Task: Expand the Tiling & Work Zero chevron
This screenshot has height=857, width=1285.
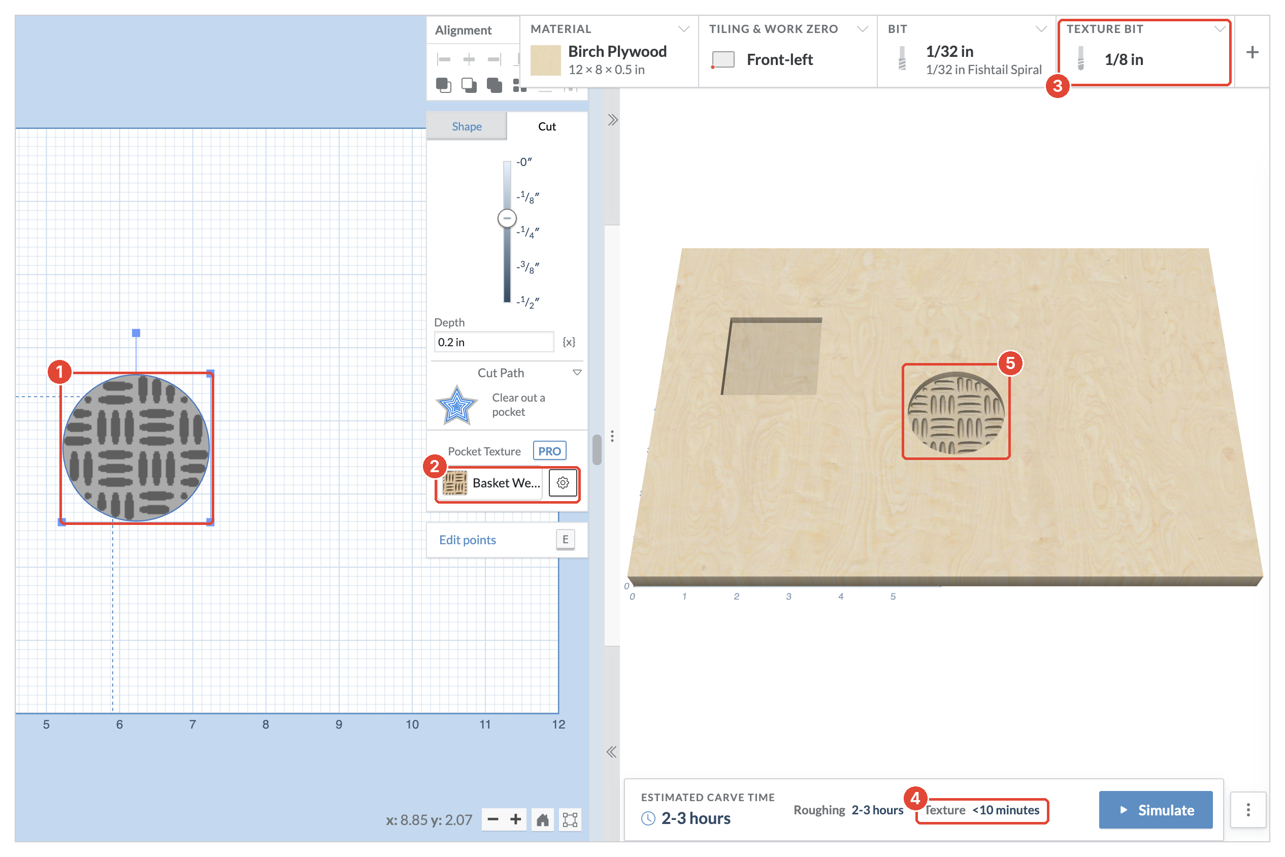Action: pyautogui.click(x=863, y=29)
